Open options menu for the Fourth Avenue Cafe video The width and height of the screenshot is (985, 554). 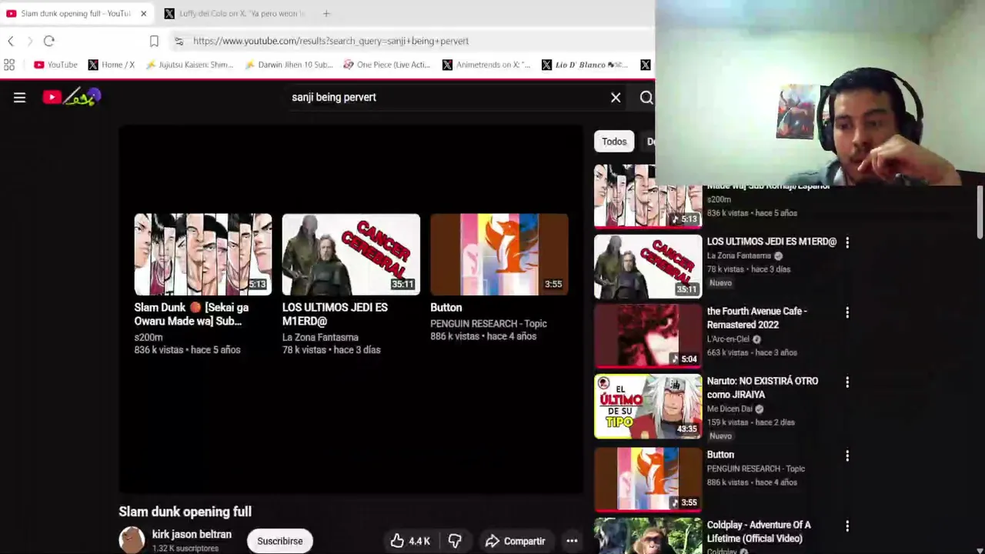pos(847,312)
